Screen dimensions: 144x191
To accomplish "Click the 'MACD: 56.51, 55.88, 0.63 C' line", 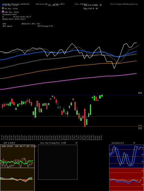I will tap(14, 19).
